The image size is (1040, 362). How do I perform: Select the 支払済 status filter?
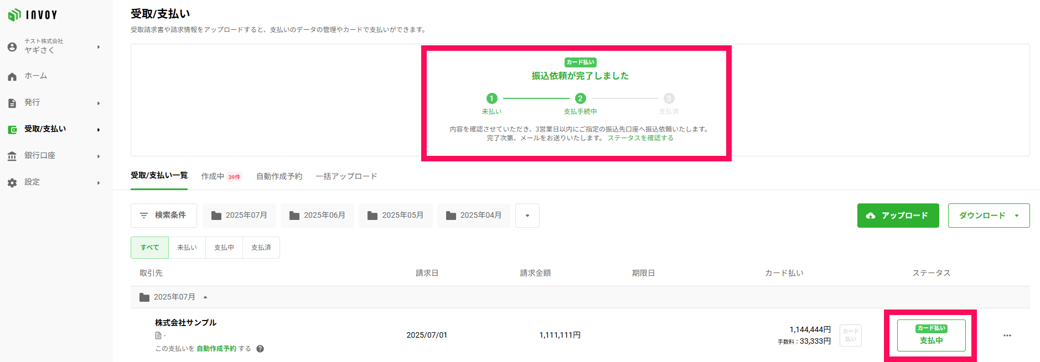(261, 248)
